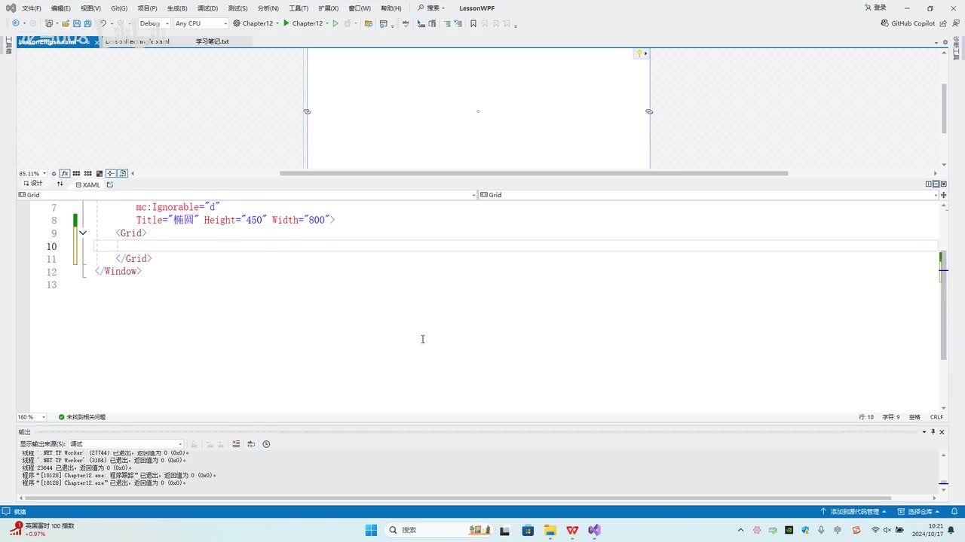
Task: Open the 调试(D) menu
Action: (207, 8)
